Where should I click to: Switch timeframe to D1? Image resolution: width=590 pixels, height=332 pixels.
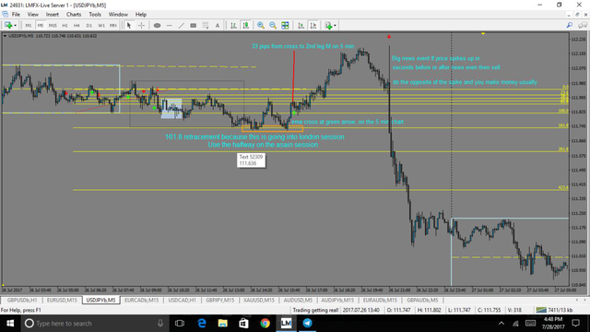click(x=88, y=26)
